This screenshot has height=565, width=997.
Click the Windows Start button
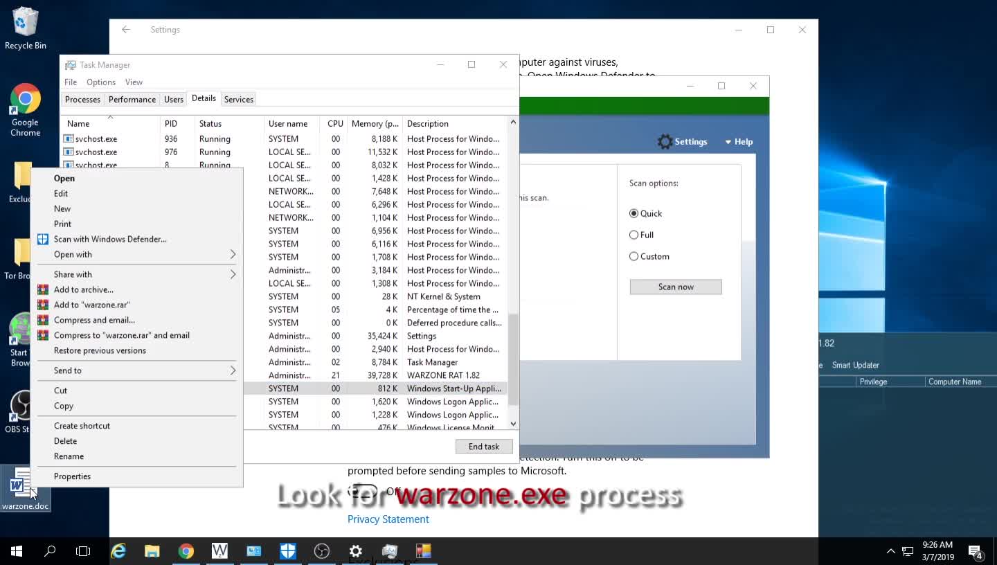point(17,551)
